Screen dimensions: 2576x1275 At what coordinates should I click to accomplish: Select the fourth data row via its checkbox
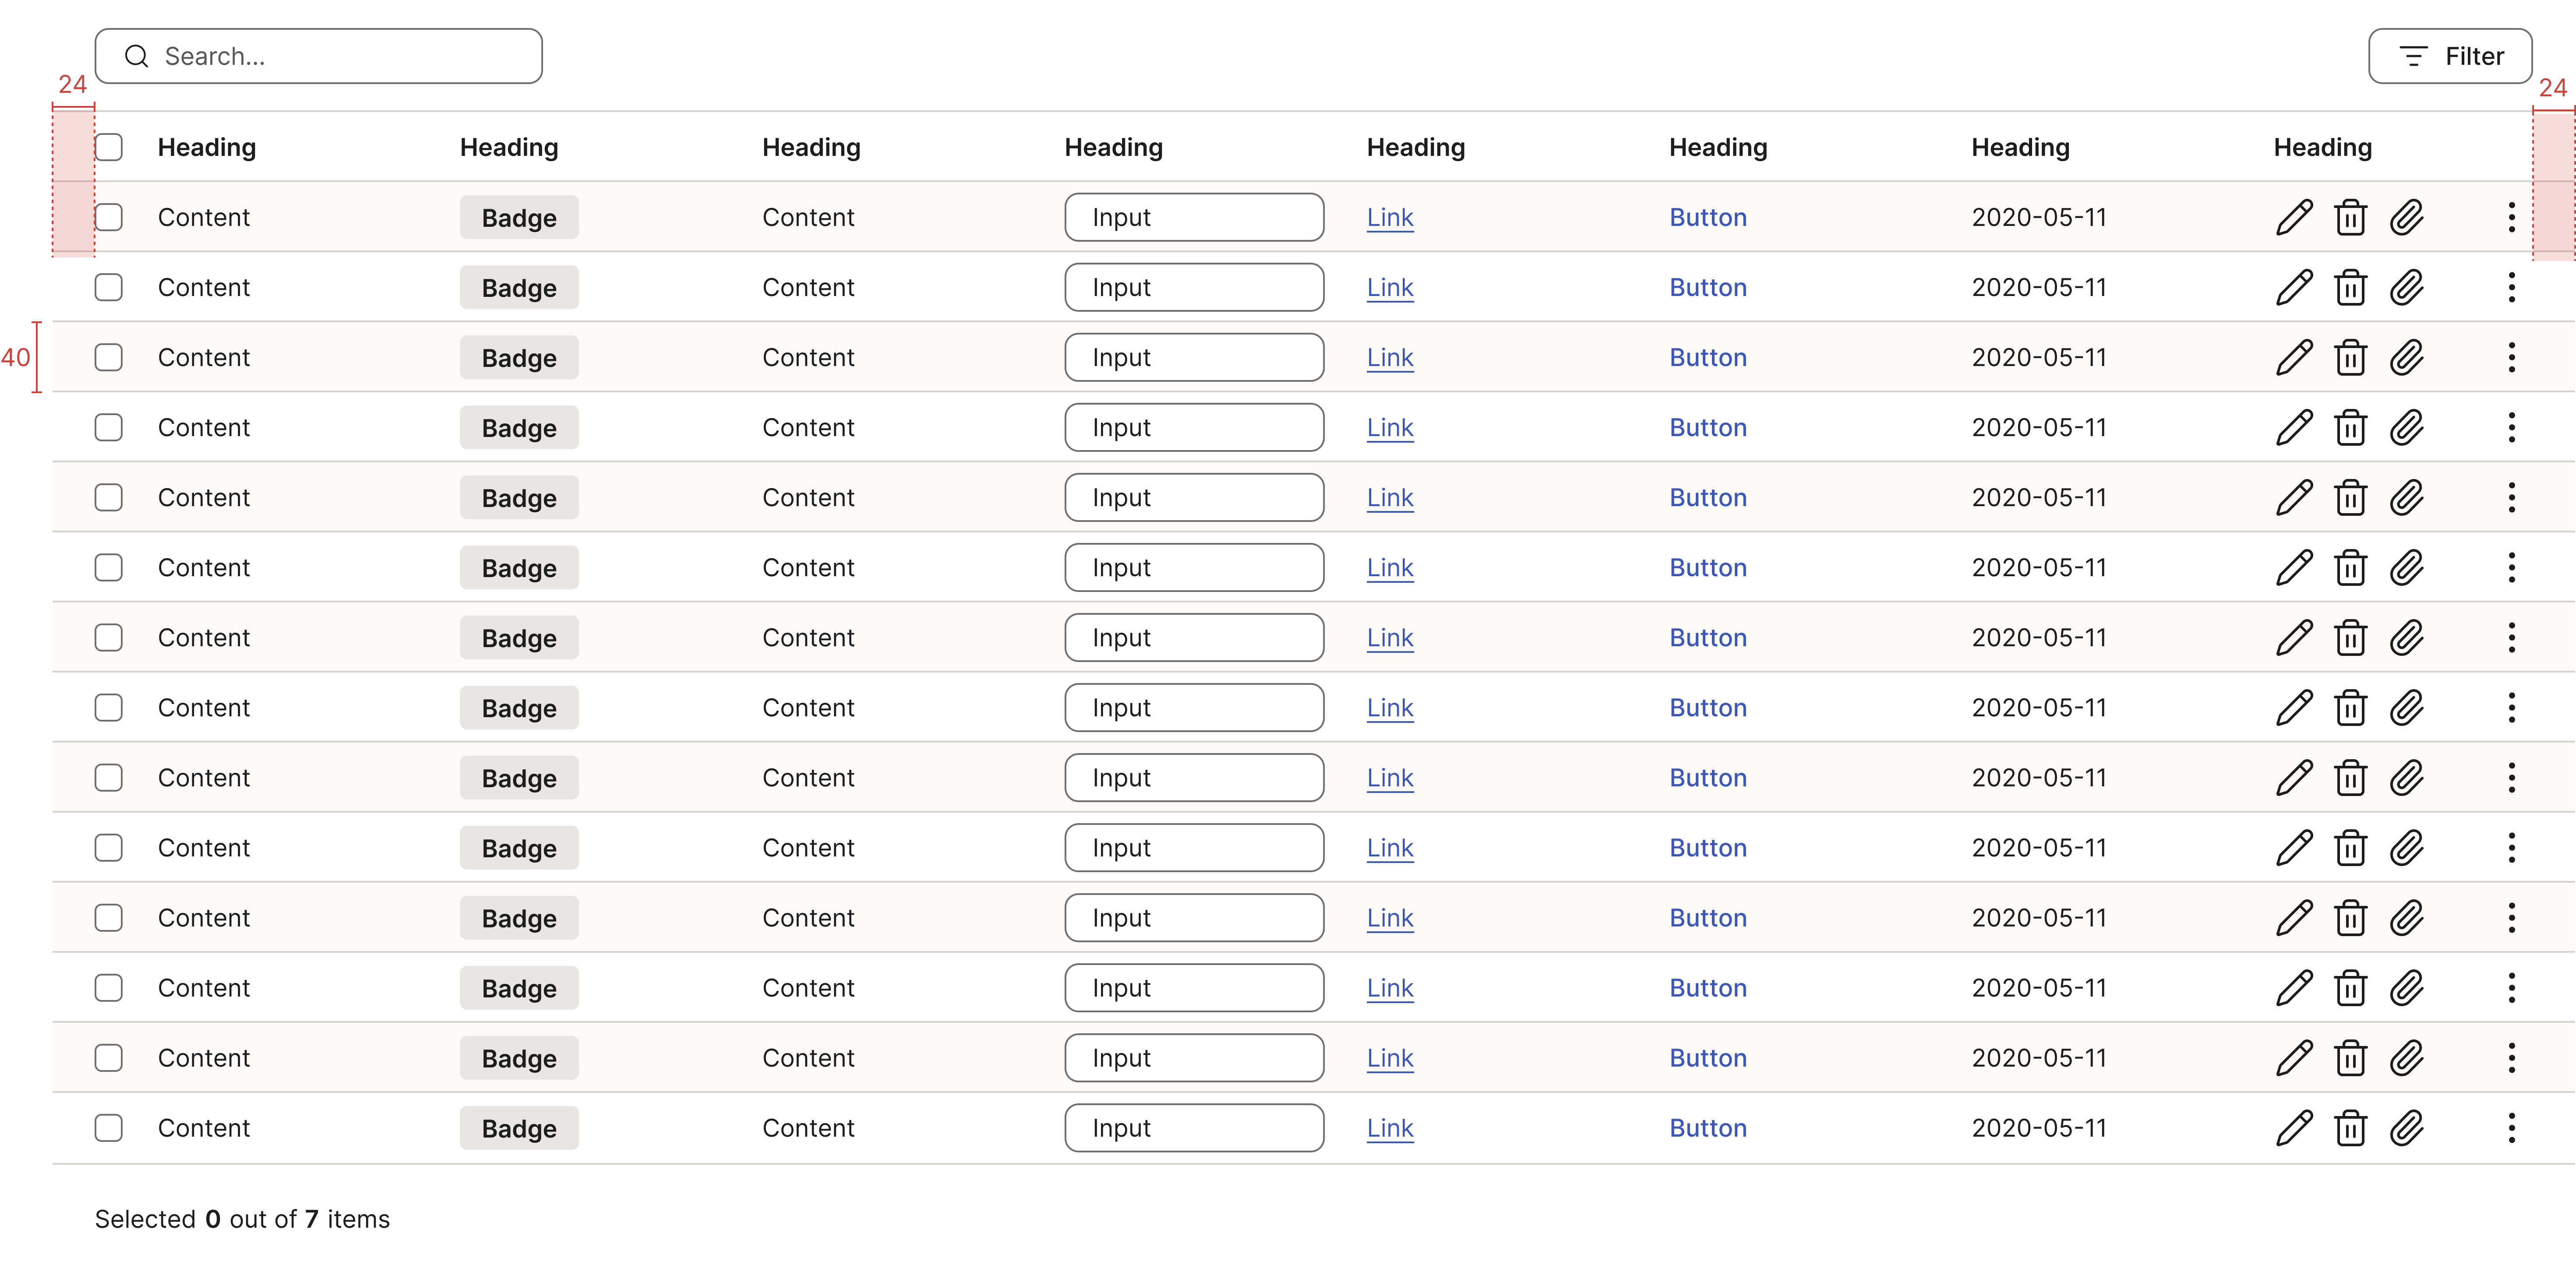pos(109,427)
